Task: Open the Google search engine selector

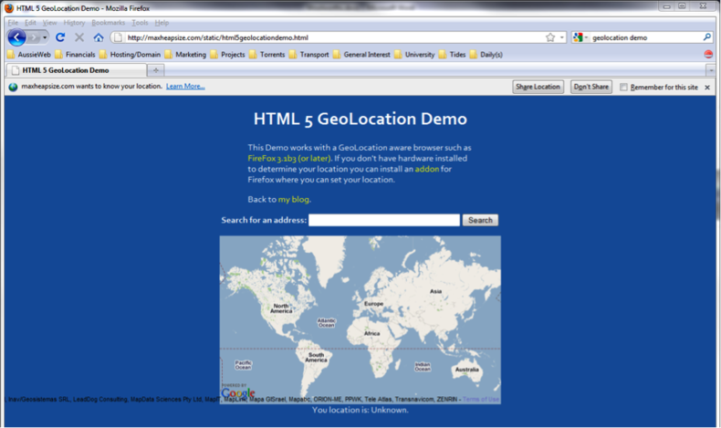Action: pos(580,37)
